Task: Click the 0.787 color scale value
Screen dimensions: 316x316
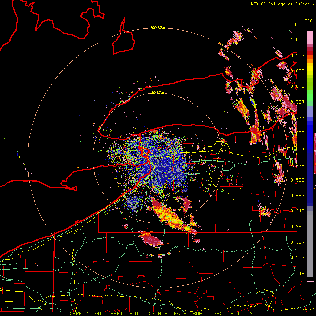Action: [297, 102]
